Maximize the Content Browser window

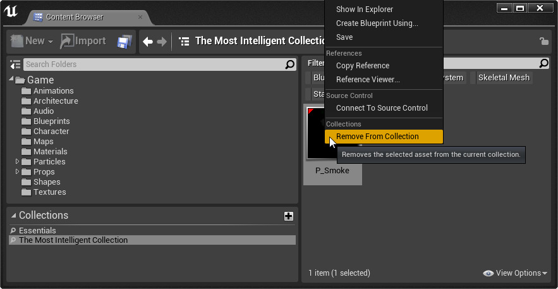coord(519,8)
